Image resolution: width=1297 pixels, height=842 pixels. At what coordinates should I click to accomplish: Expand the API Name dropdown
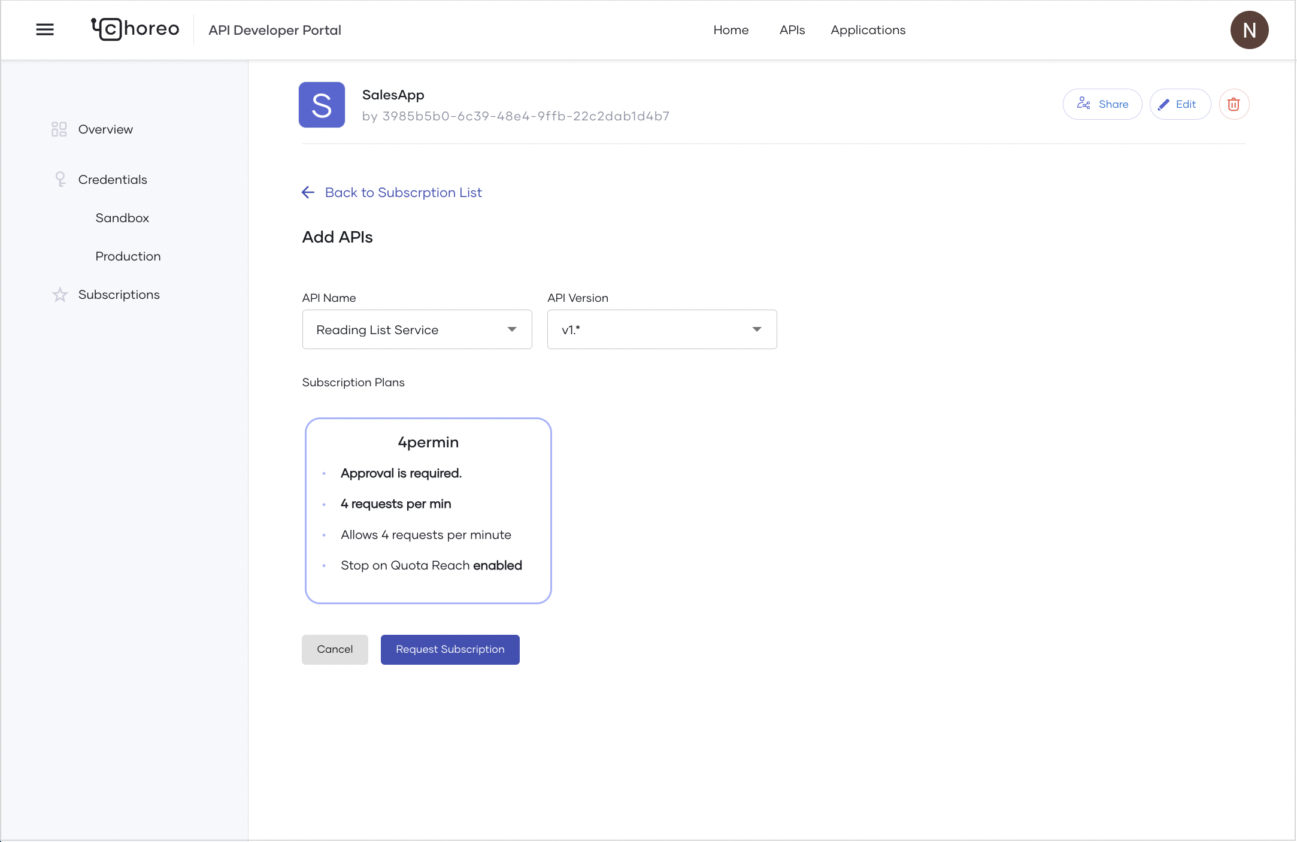pos(417,329)
